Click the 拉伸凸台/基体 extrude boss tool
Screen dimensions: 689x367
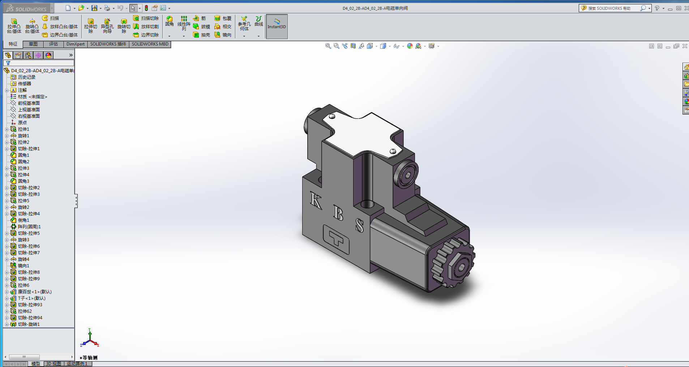14,26
